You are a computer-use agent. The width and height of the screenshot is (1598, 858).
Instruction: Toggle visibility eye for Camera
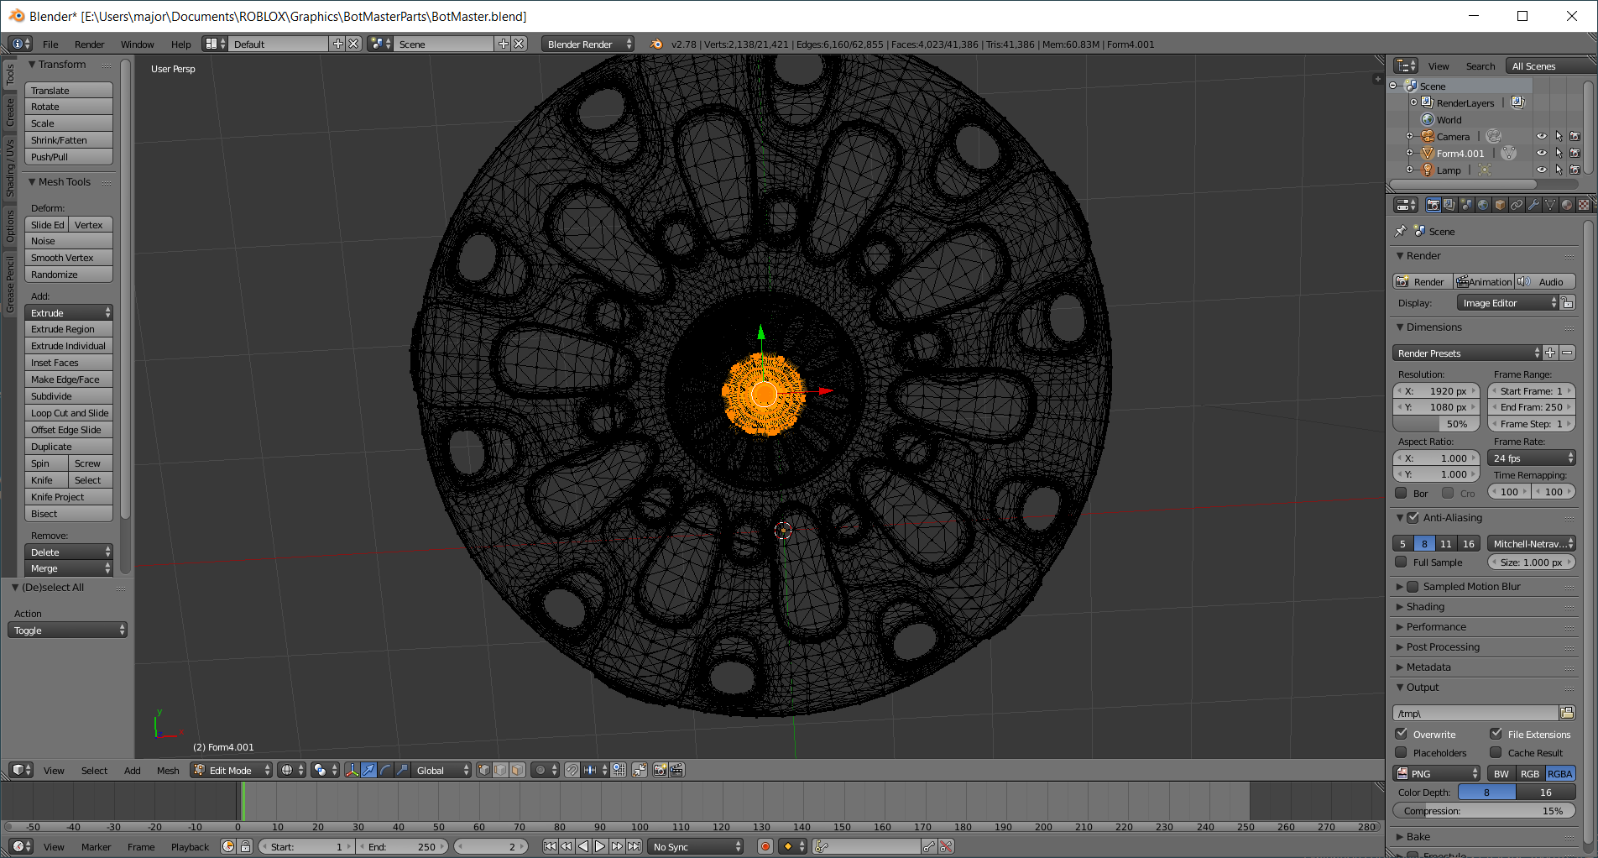coord(1542,136)
